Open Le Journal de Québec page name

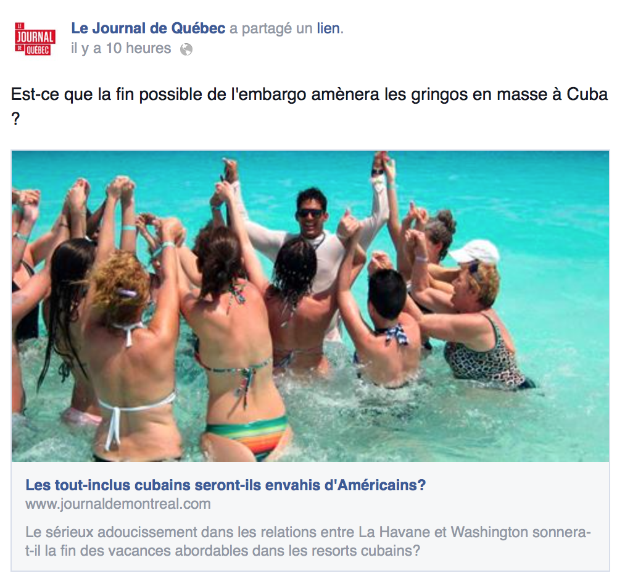(148, 28)
